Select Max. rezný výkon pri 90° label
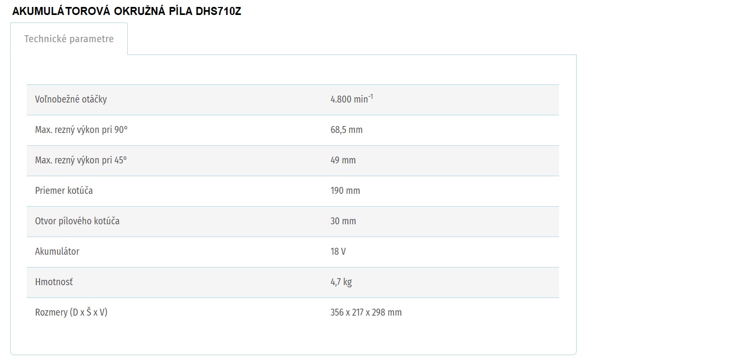752x361 pixels. pyautogui.click(x=81, y=130)
